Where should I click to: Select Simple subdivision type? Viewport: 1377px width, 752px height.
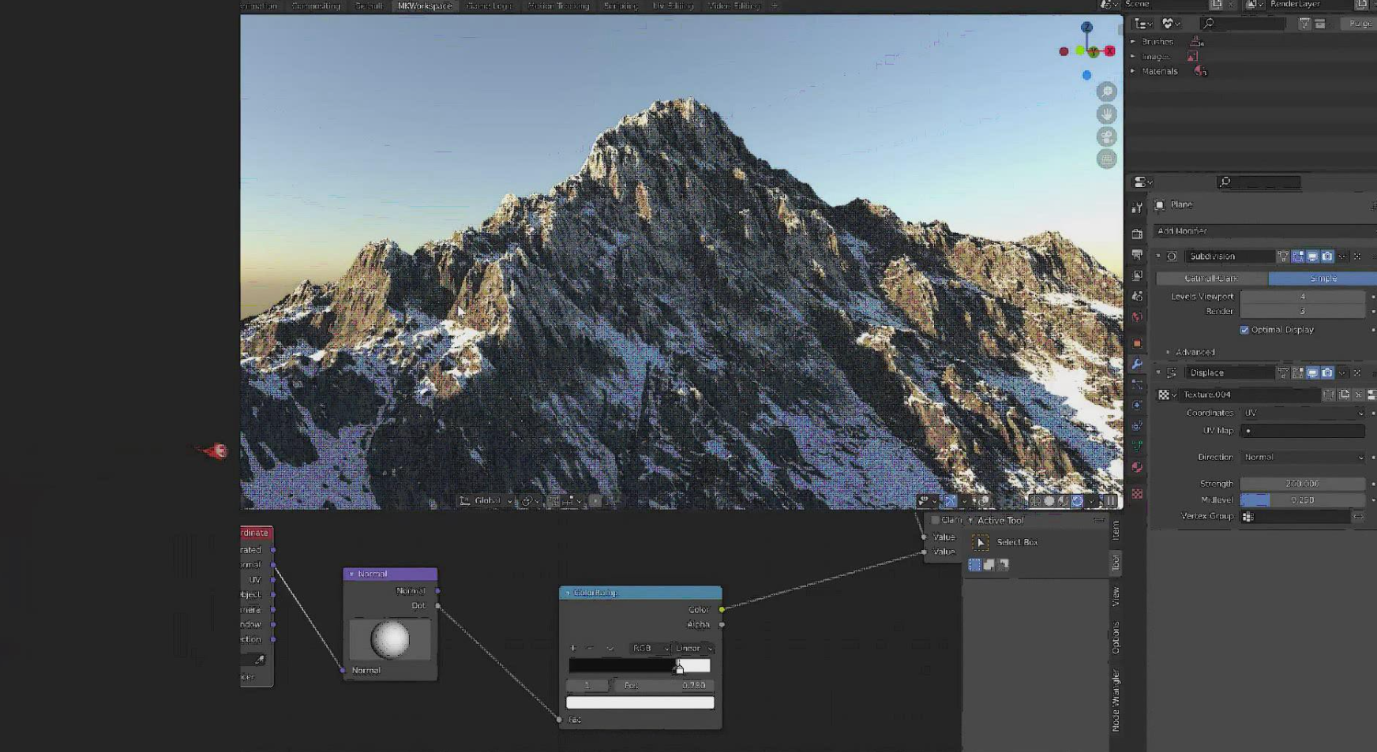tap(1323, 279)
